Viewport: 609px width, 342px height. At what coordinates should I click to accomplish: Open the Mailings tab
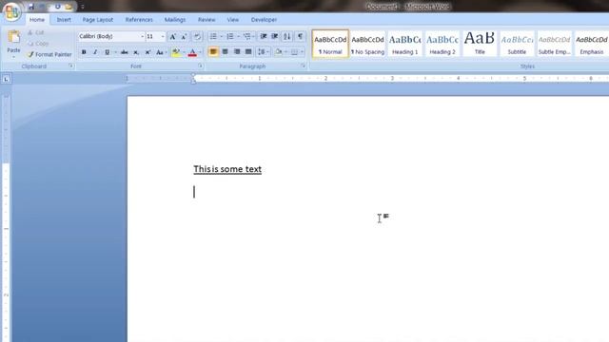175,20
